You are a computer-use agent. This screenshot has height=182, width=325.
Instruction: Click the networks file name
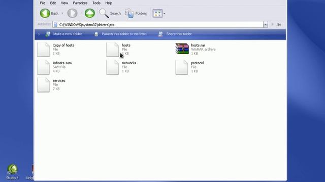128,63
